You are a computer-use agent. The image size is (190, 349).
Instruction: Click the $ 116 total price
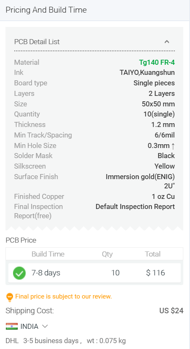156,272
